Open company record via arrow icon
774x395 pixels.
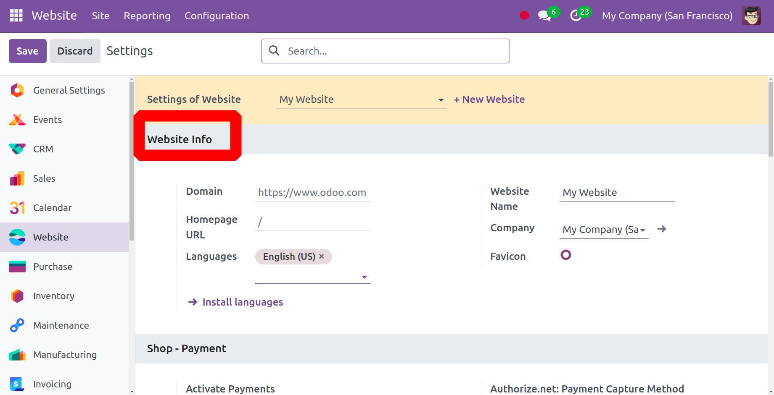662,229
